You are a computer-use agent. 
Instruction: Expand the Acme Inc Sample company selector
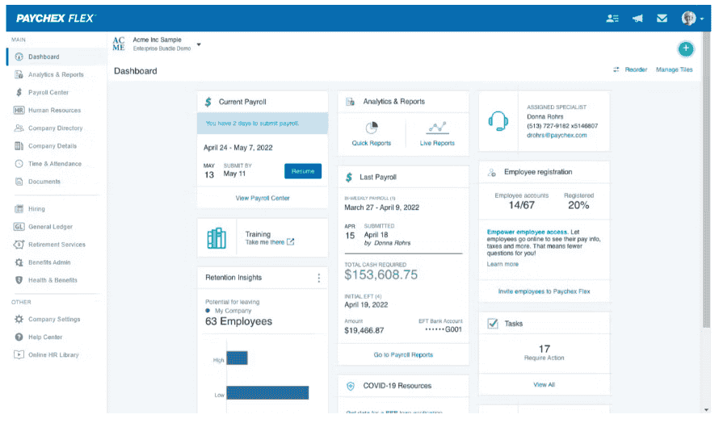point(199,44)
